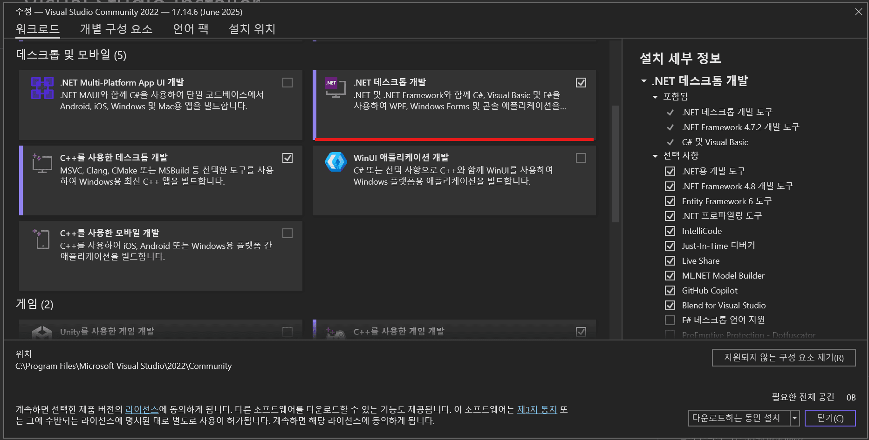869x440 pixels.
Task: Click the 데스크톱 및 모바일 (5) heading
Action: pos(71,55)
